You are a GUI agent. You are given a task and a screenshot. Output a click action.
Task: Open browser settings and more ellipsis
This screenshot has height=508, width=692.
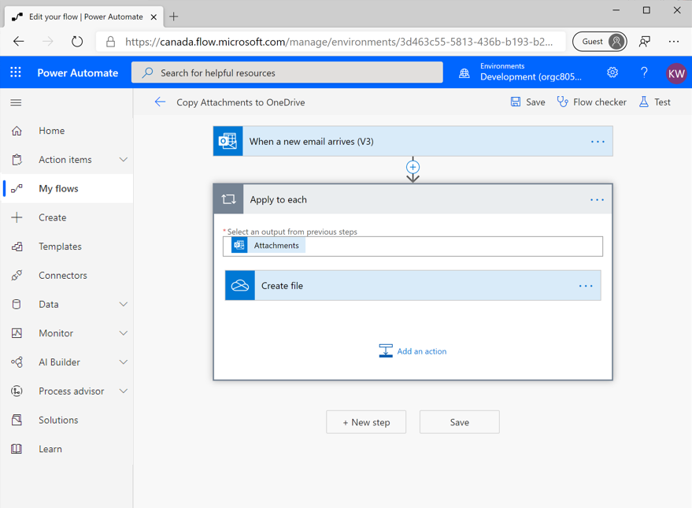coord(673,42)
